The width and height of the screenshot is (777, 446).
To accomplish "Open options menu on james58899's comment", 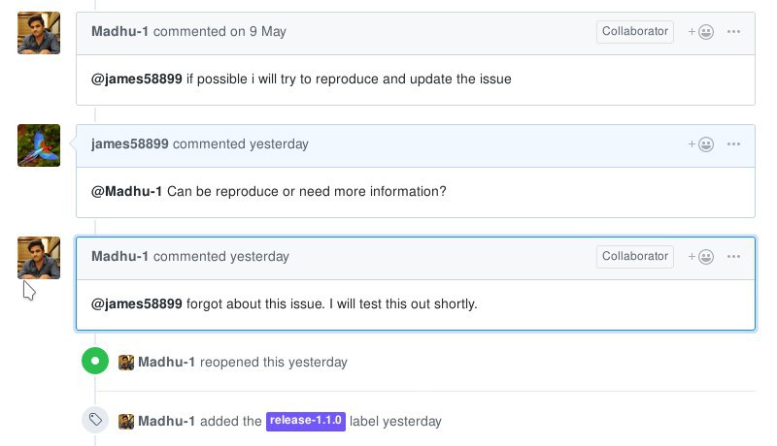I will click(733, 144).
